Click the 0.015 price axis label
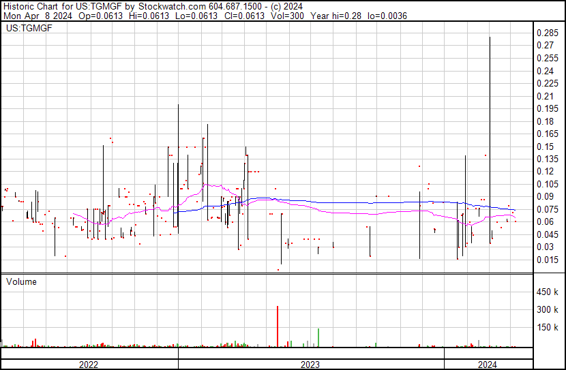 548,260
